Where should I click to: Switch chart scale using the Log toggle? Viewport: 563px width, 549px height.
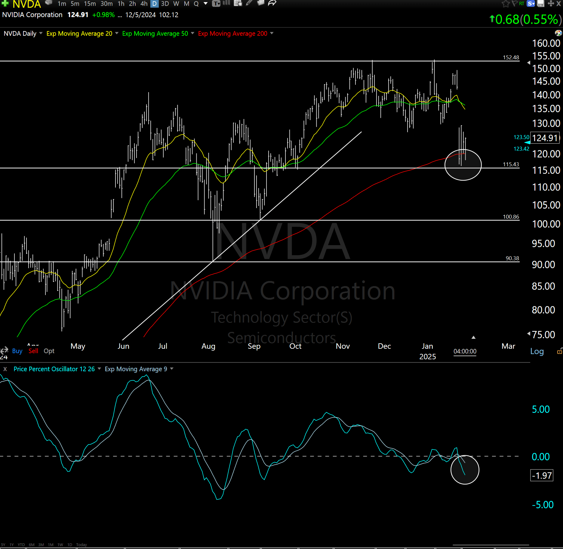click(x=537, y=351)
